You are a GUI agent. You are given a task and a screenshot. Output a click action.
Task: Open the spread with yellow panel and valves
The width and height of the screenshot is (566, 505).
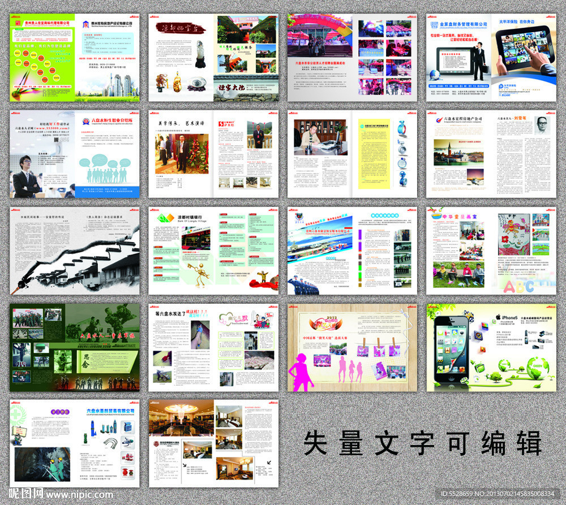click(x=352, y=154)
